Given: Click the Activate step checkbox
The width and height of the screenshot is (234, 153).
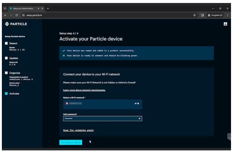Looking at the screenshot, I should 6,93.
